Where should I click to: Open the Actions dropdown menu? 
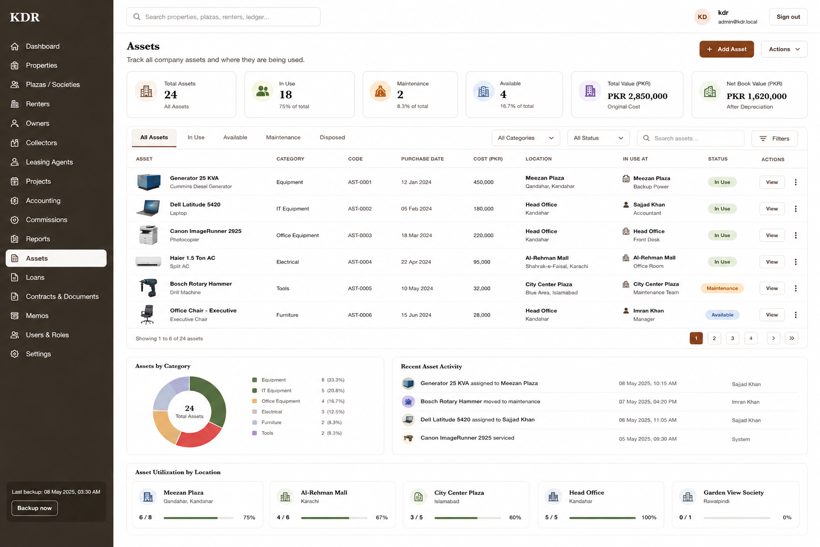[x=784, y=49]
